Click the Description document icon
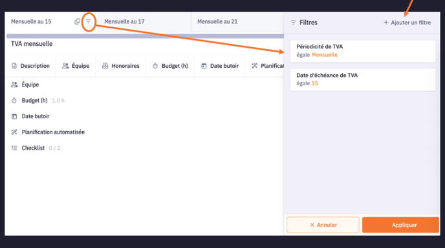Image resolution: width=445 pixels, height=248 pixels. tap(14, 66)
